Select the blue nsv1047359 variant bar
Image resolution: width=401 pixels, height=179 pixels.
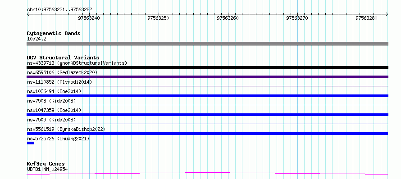click(207, 115)
